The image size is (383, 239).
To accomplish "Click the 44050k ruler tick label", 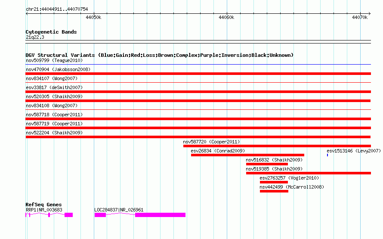I will (93, 17).
